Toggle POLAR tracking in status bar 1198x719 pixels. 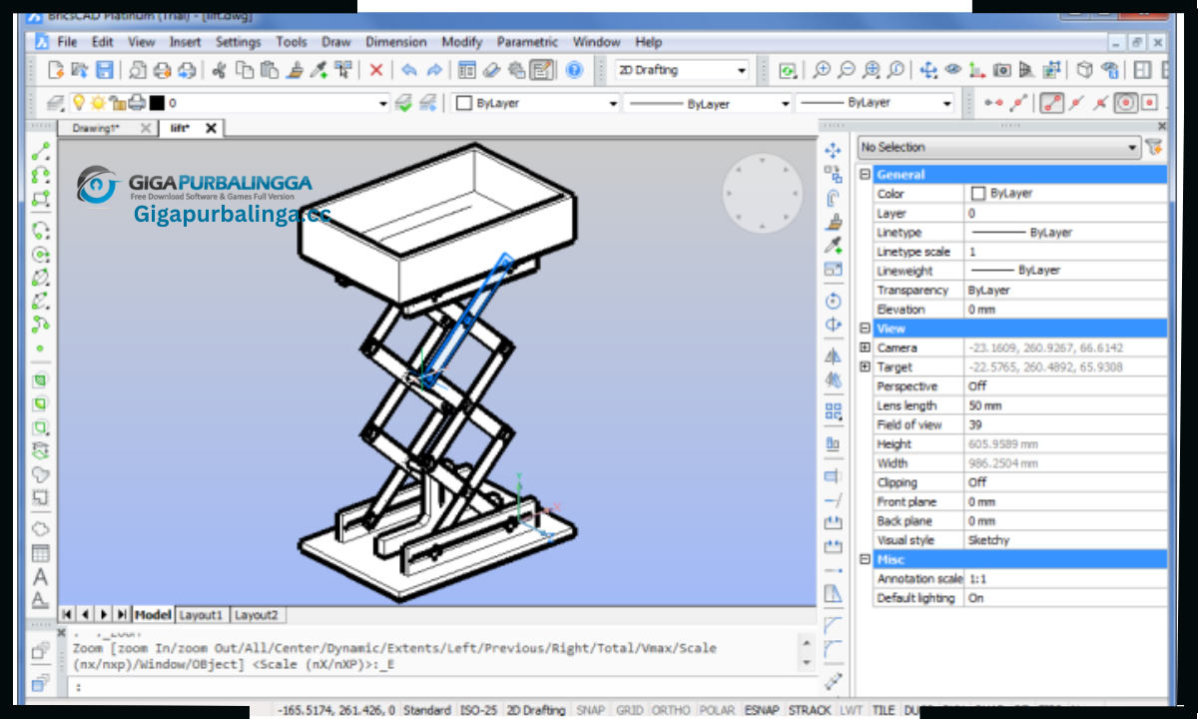(x=717, y=710)
